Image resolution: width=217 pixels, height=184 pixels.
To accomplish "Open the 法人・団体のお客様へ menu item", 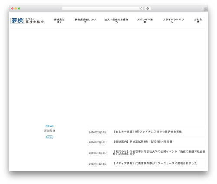I will tap(116, 21).
